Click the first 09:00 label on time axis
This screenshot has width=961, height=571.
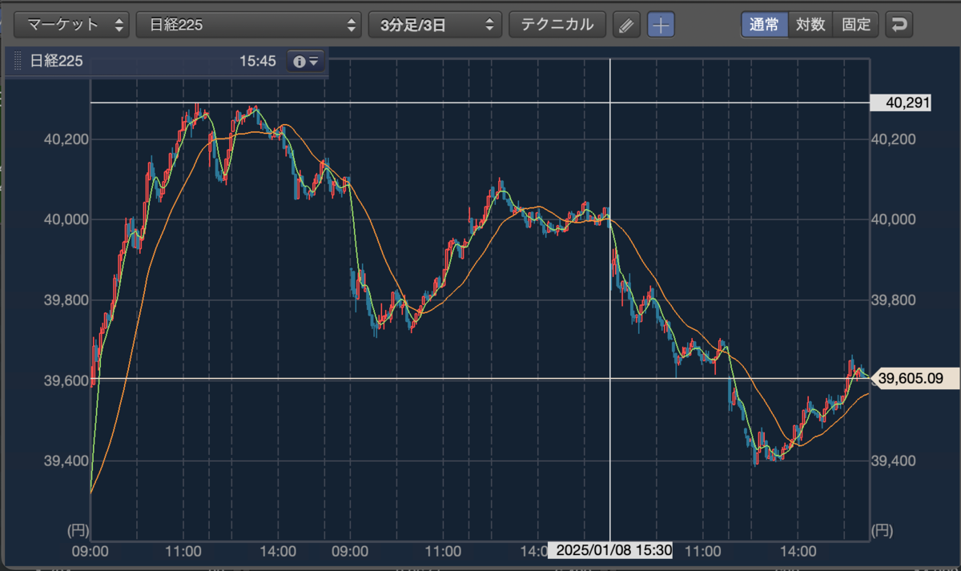[x=90, y=551]
